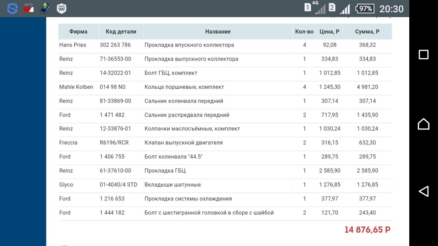Select Болт коленвала "44.5" name
The width and height of the screenshot is (438, 246).
point(173,156)
